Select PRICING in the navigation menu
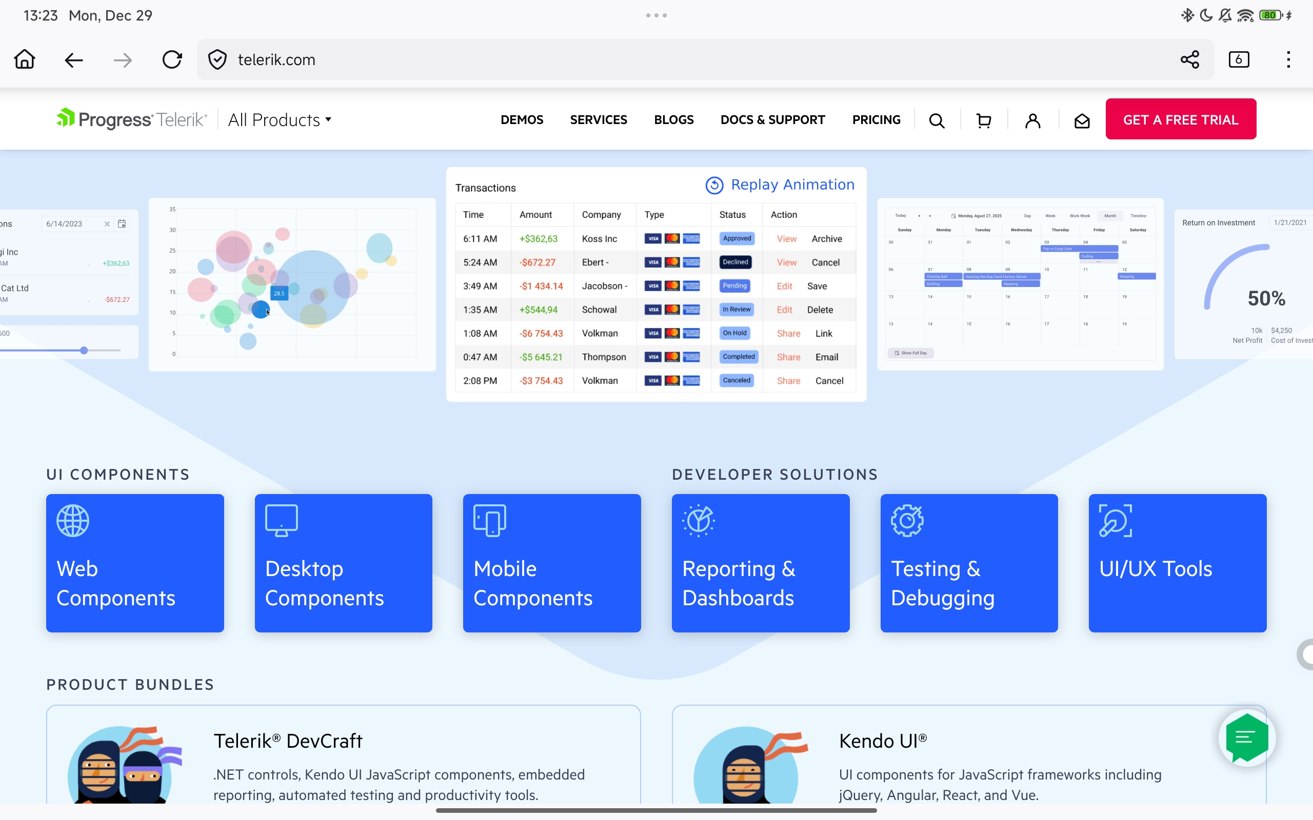The image size is (1313, 820). 876,120
